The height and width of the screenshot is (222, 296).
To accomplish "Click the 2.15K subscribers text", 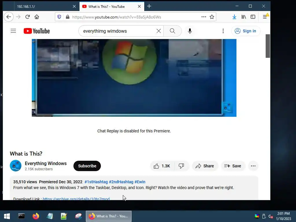I will click(39, 169).
